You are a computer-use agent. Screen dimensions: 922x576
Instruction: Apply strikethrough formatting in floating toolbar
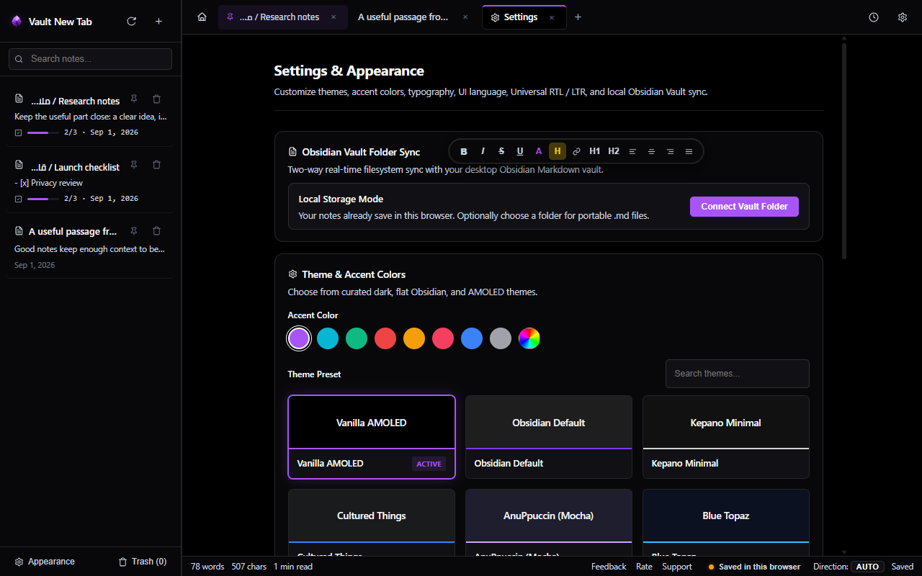pyautogui.click(x=501, y=151)
